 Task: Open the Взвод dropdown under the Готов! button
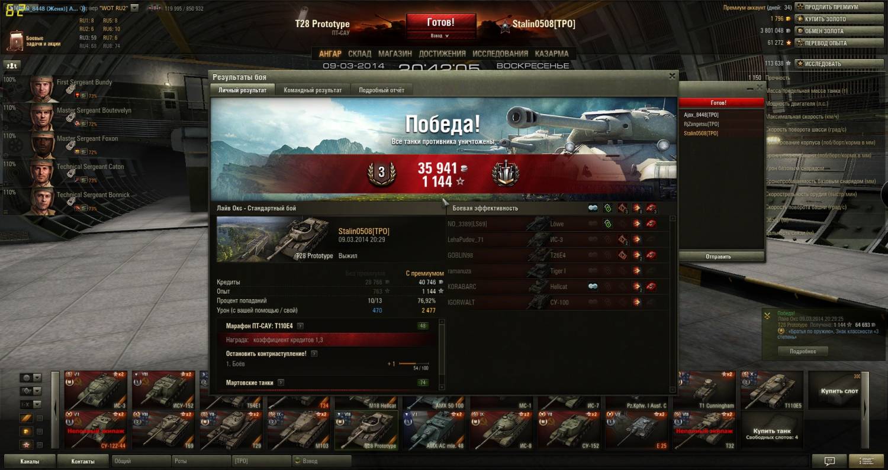[440, 36]
